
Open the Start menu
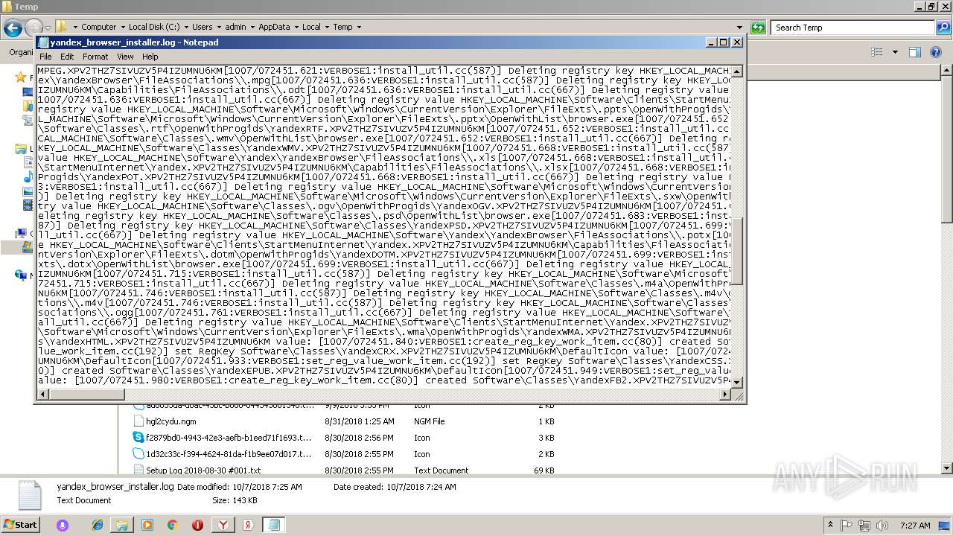pyautogui.click(x=21, y=525)
